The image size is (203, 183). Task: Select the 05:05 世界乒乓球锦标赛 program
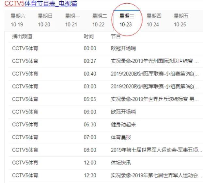(x=155, y=99)
